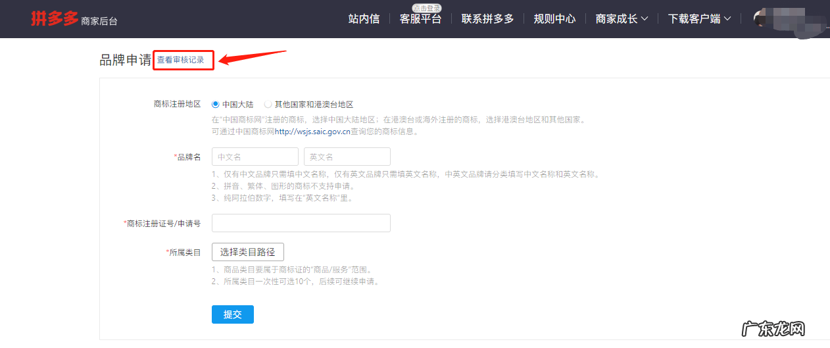Image resolution: width=830 pixels, height=348 pixels.
Task: Click the hint about 纯阿拉伯数字
Action: point(282,198)
